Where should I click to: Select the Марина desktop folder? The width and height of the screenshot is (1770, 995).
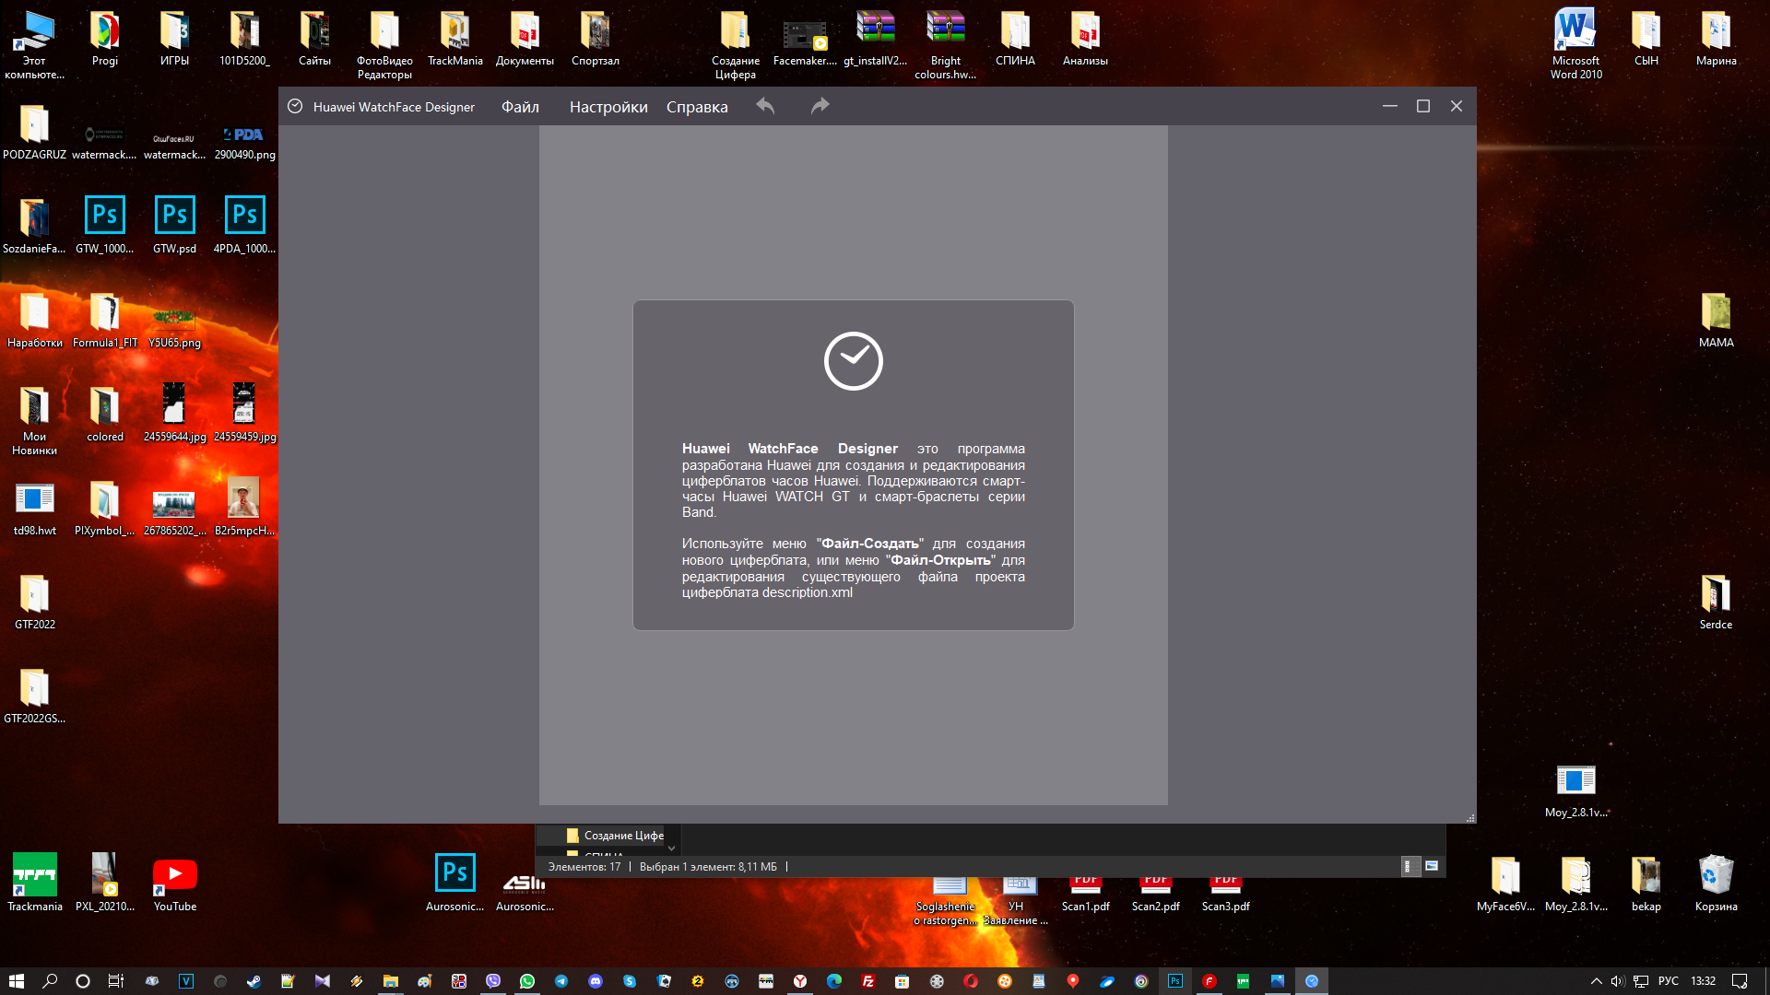pyautogui.click(x=1716, y=39)
